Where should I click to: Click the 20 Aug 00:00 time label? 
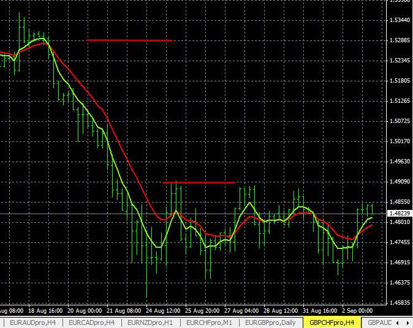85,311
